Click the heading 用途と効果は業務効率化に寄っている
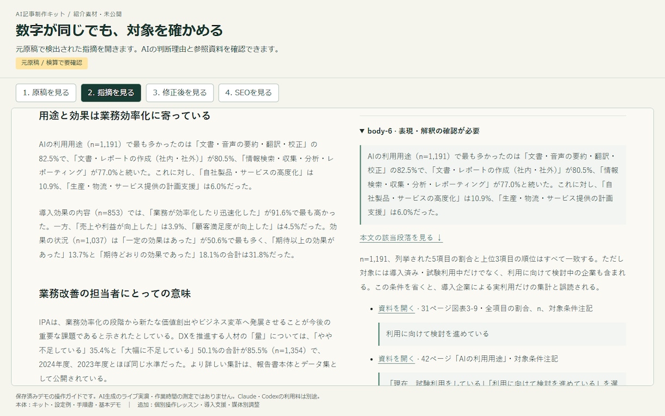The image size is (665, 416). tap(125, 116)
